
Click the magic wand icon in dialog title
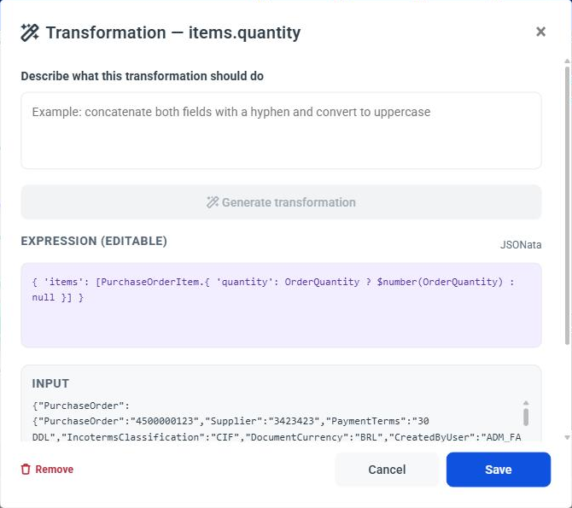click(x=30, y=32)
